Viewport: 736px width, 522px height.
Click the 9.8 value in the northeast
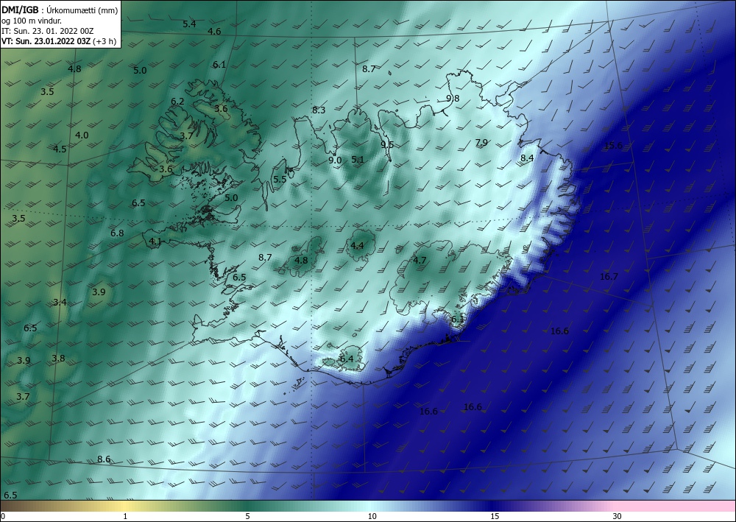[x=453, y=98]
